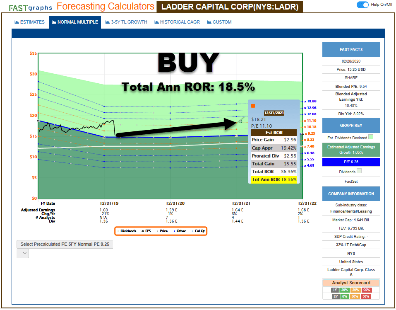Click the x 13.88 multiple label
Screen dimensions: 396x310
(310, 101)
